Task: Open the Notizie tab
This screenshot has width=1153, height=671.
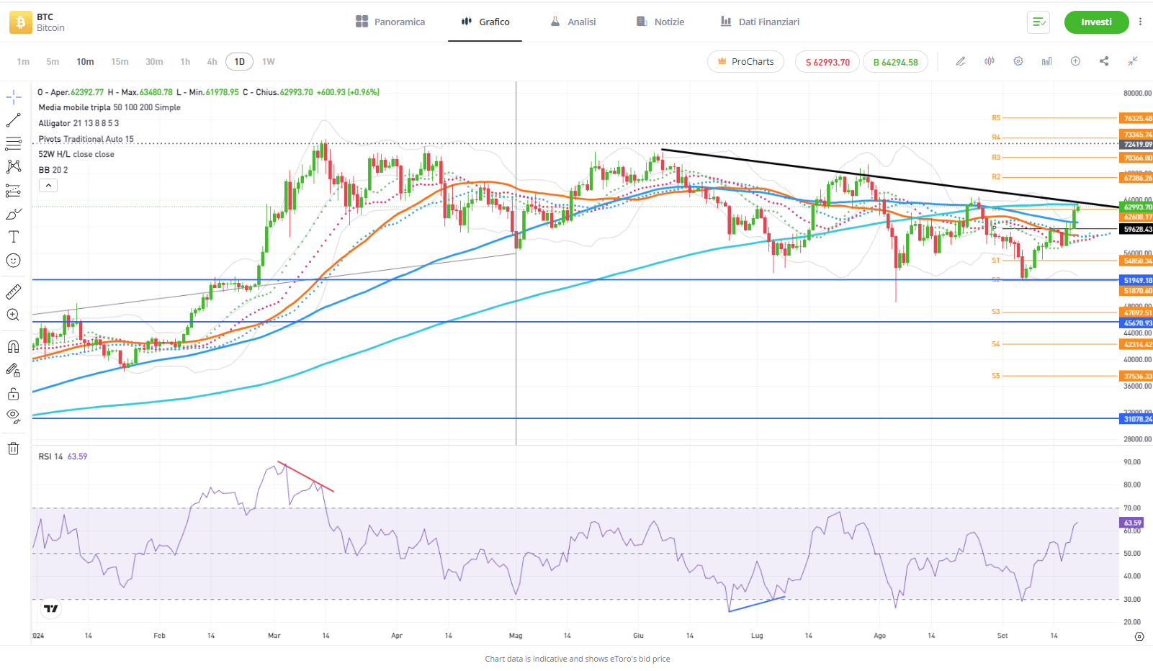Action: point(660,22)
